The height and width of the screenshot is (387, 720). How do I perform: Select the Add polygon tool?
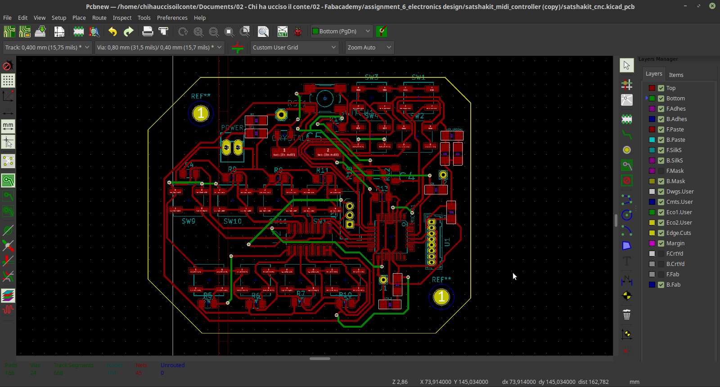[x=627, y=246]
